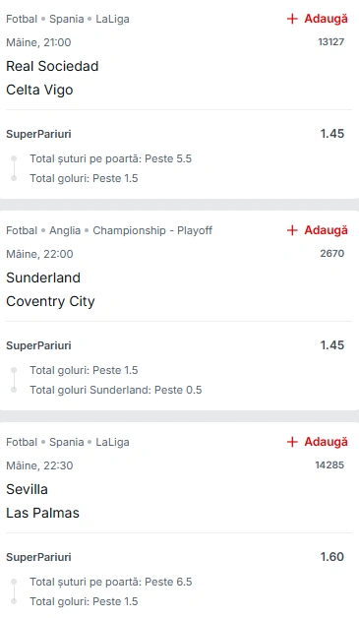Click the plus icon for Sunderland match

[x=292, y=230]
